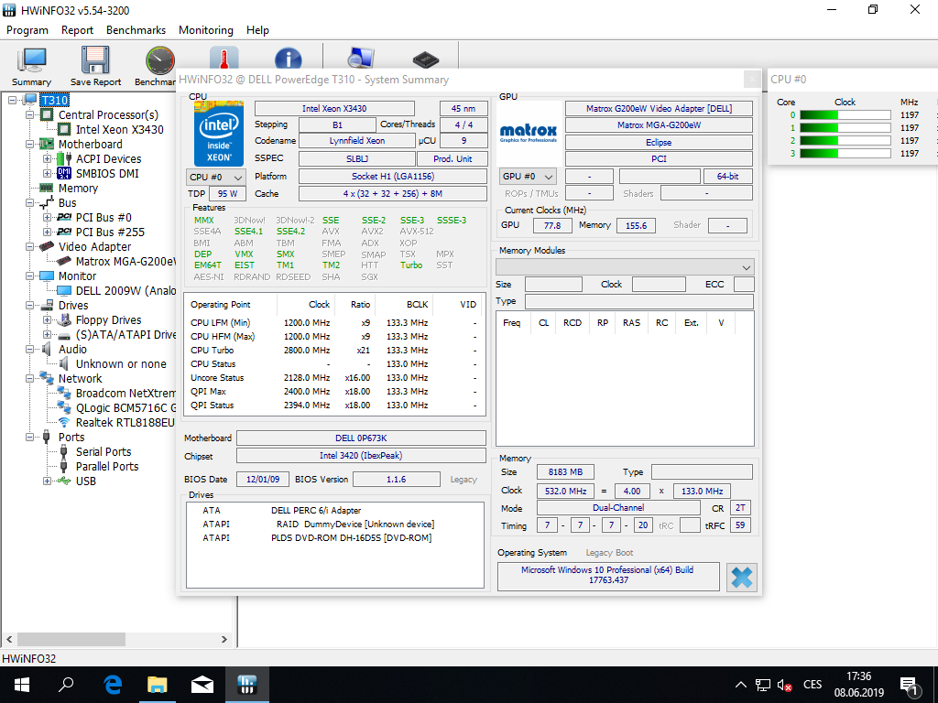Open Microsoft Edge from the taskbar

(114, 684)
